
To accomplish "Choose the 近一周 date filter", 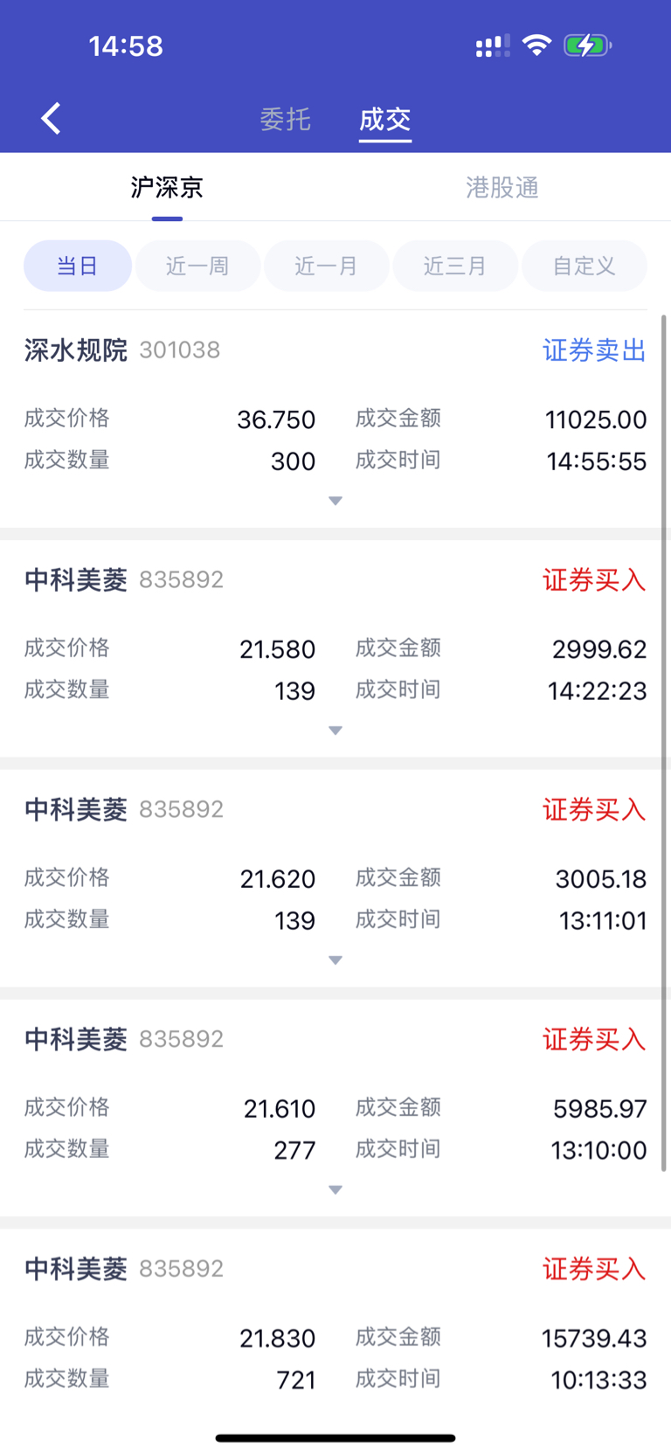I will 197,266.
